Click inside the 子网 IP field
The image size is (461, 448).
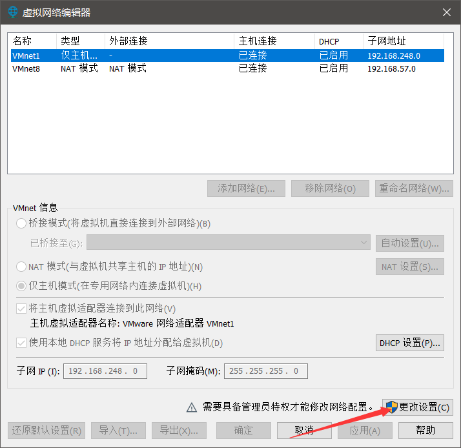tap(105, 371)
